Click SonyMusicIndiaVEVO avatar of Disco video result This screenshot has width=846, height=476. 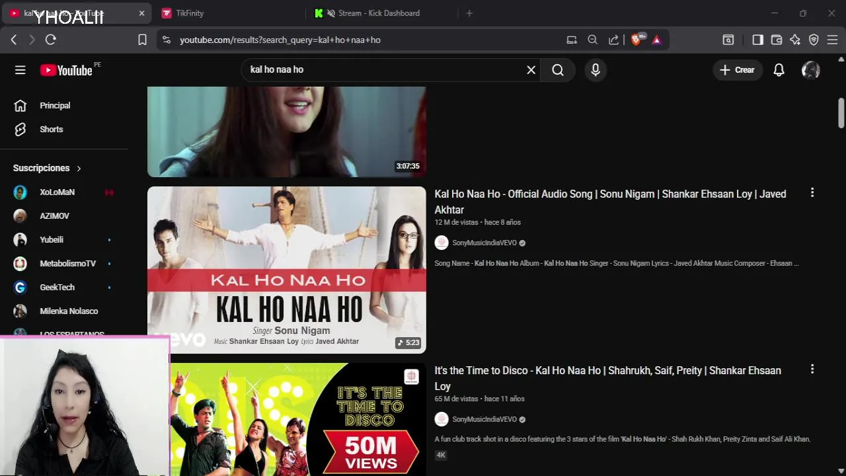(x=442, y=419)
